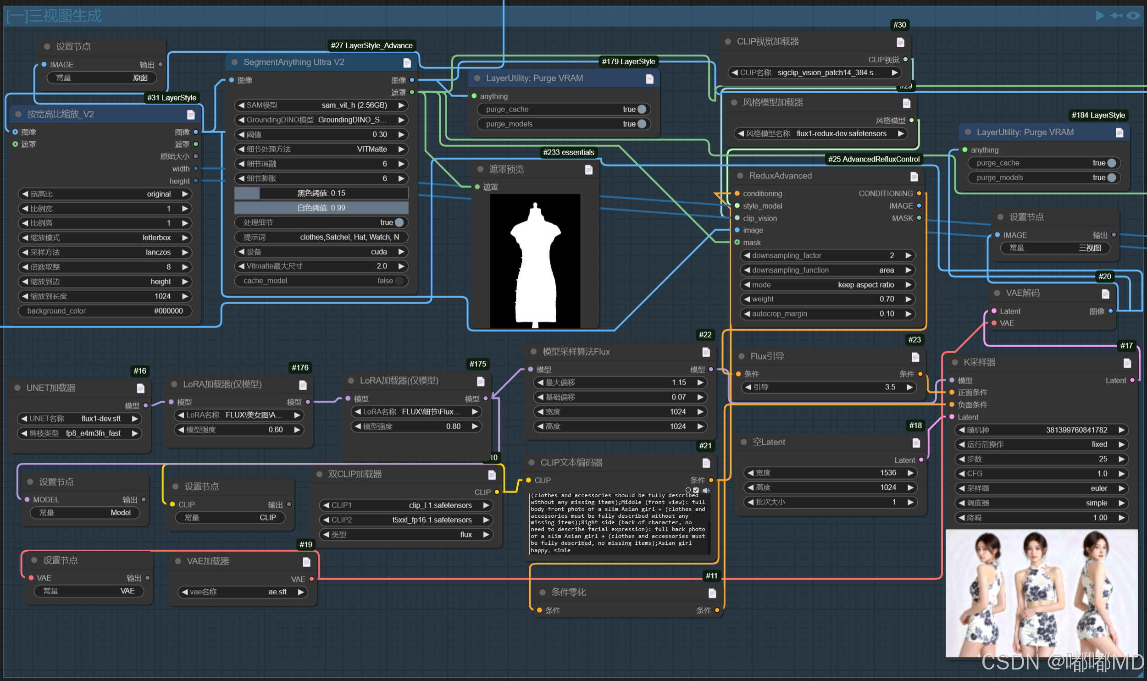Screen dimensions: 1147x681
Task: Open document icon on LoRA加载器 #175 node
Action: 480,381
